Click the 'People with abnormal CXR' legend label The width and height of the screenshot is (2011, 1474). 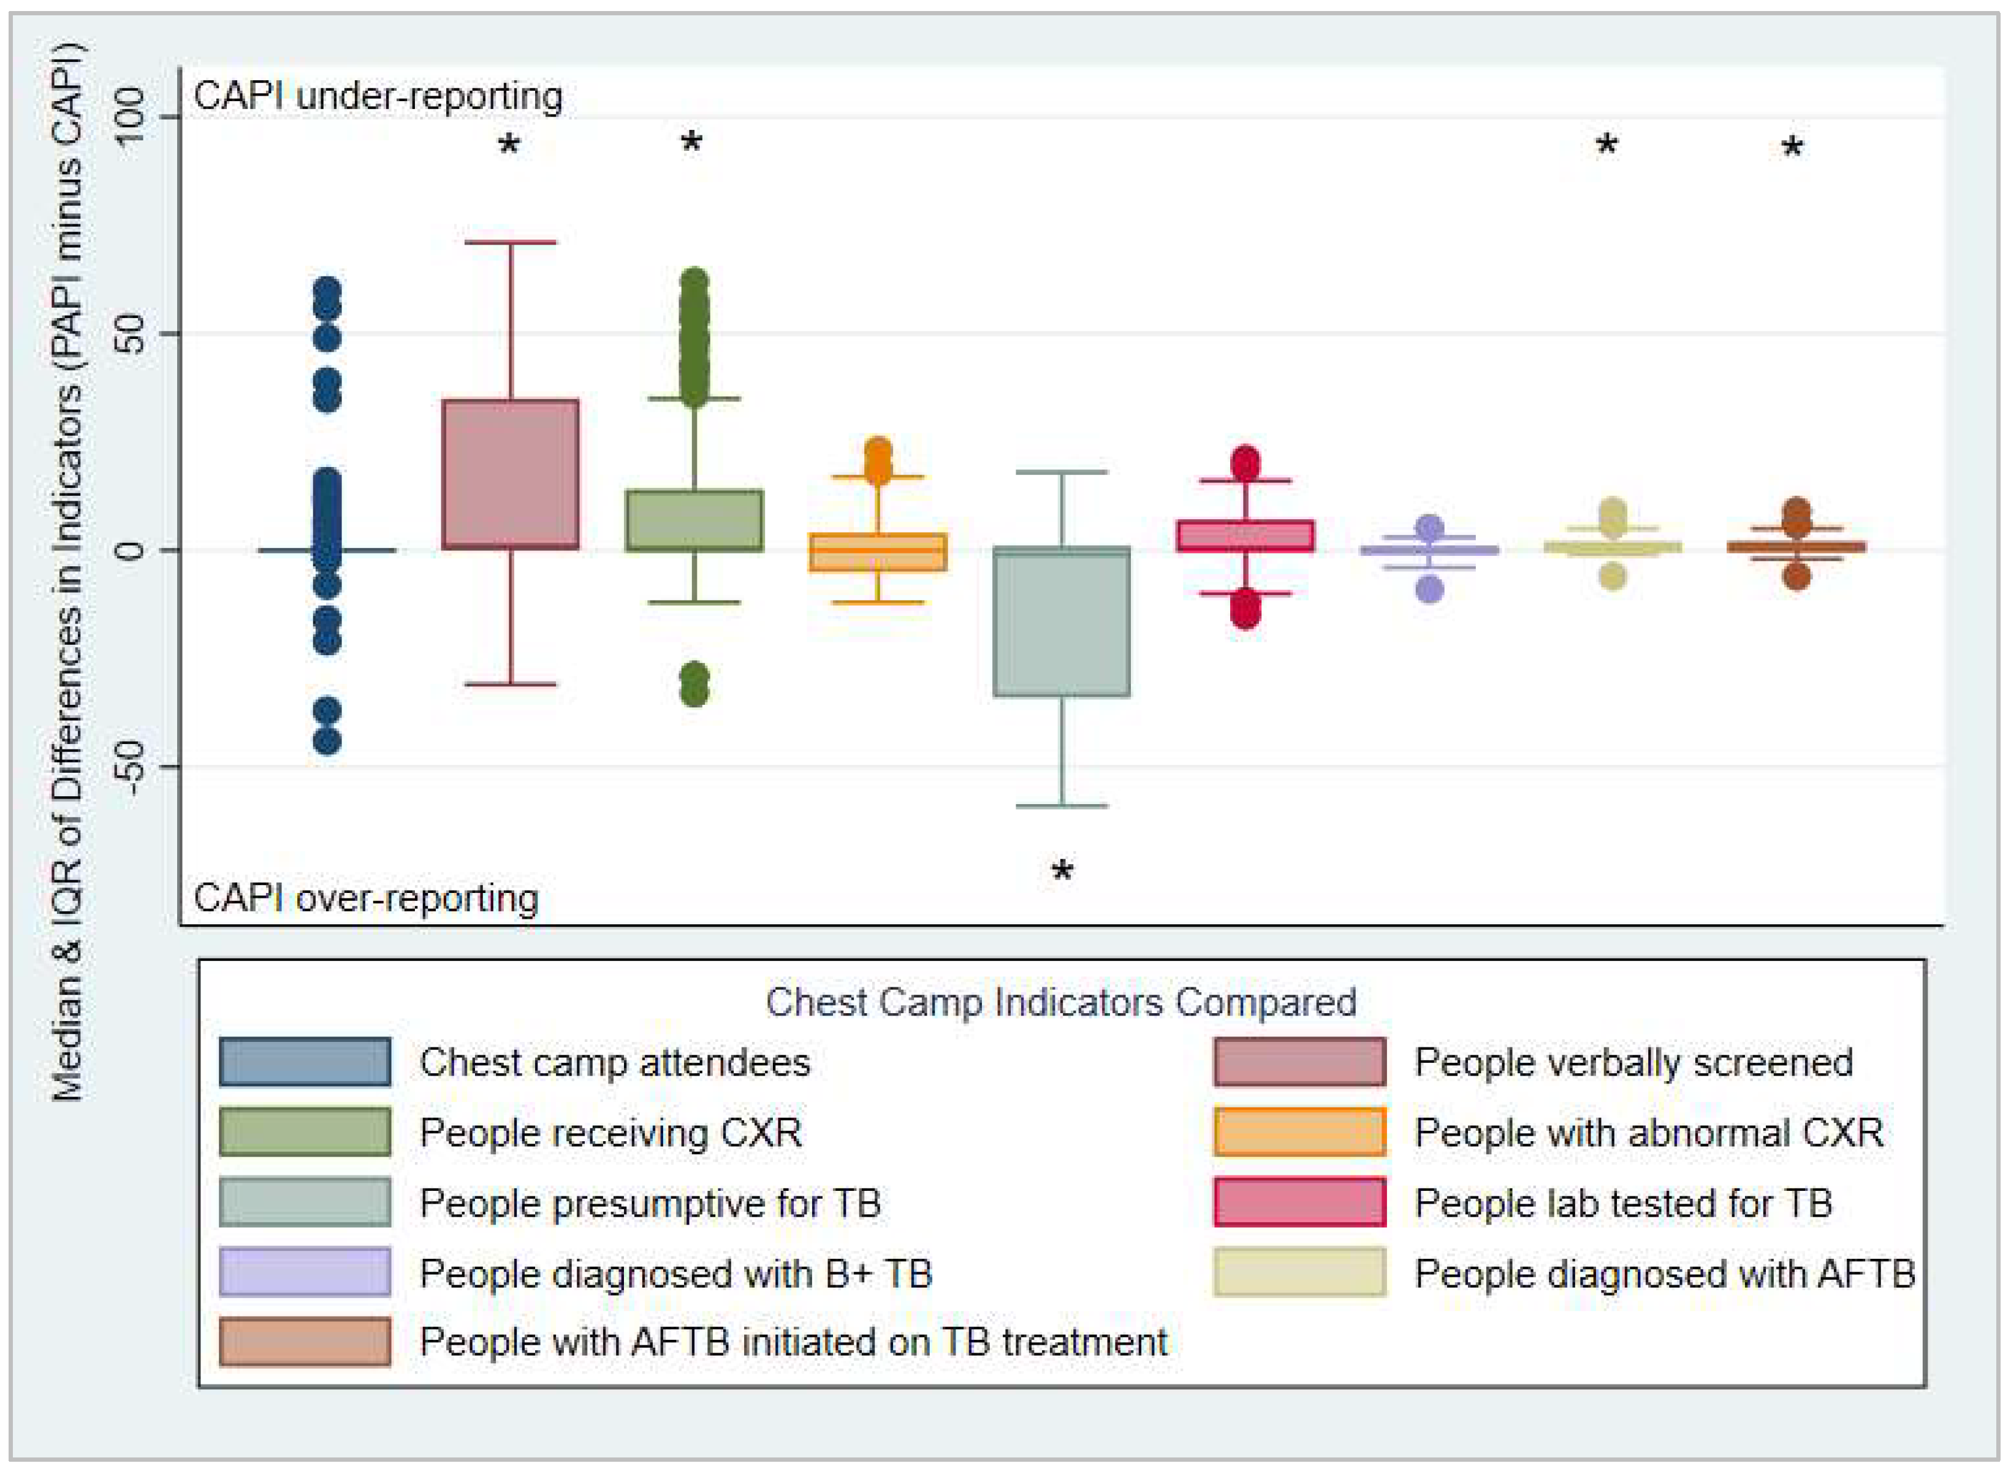(x=1649, y=1132)
